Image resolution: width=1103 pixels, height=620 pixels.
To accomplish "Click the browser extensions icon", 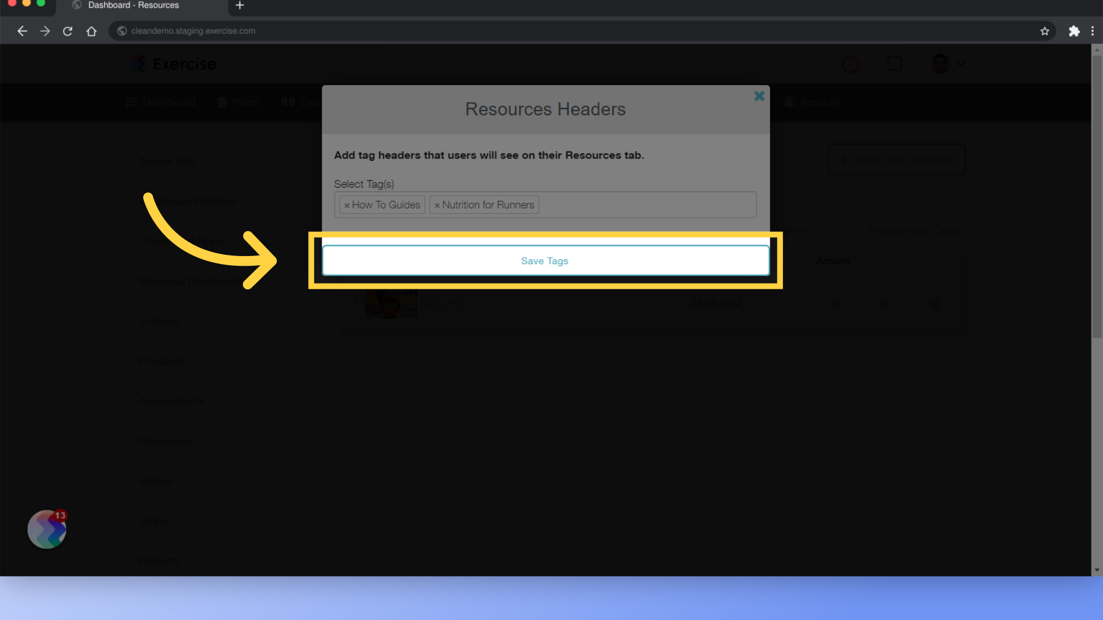I will 1074,31.
